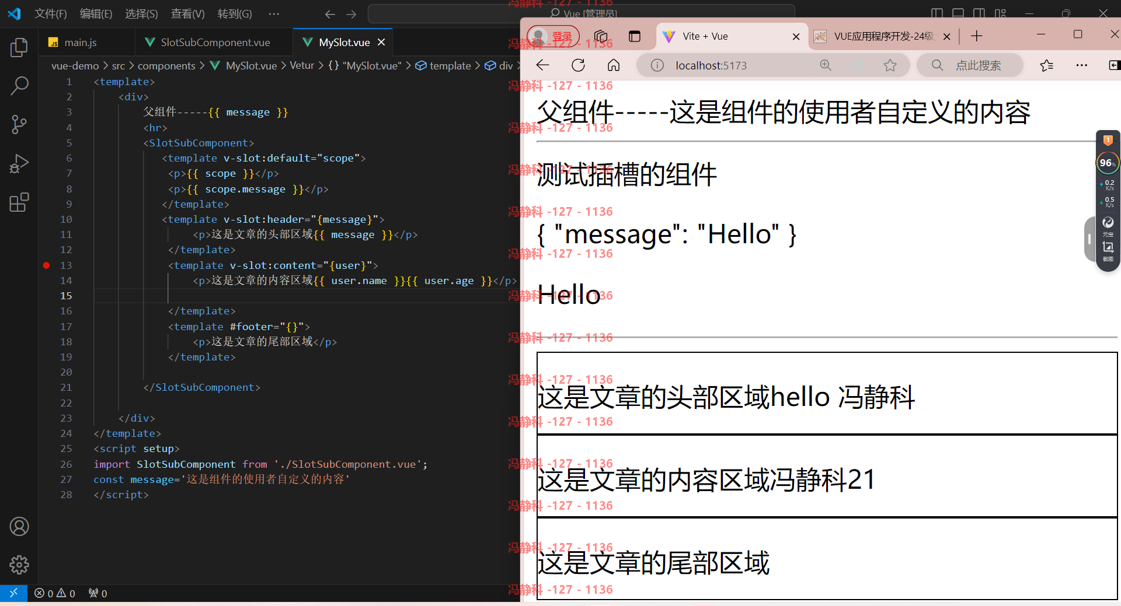Viewport: 1121px width, 606px height.
Task: Switch to the SlotSubComponent.vue editor tab
Action: click(x=214, y=42)
